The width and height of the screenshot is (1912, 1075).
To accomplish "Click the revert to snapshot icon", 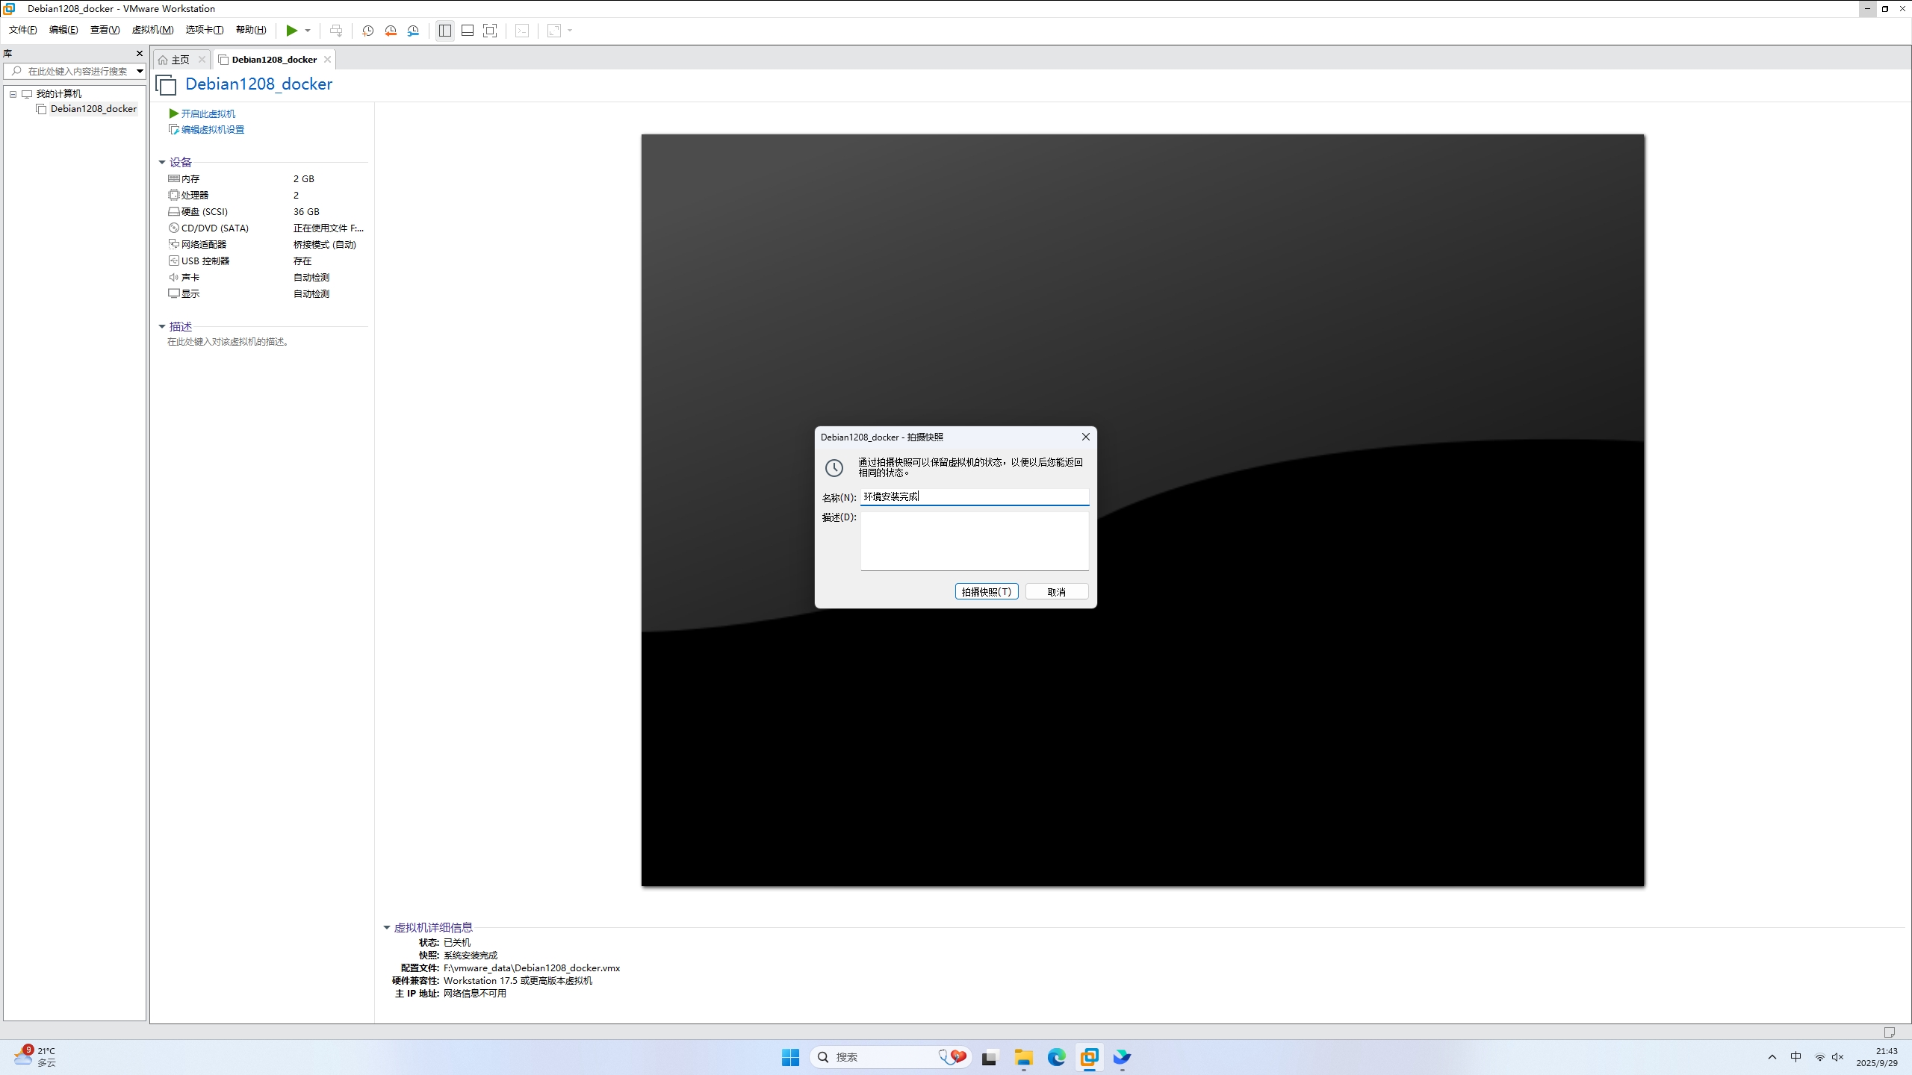I will 391,31.
